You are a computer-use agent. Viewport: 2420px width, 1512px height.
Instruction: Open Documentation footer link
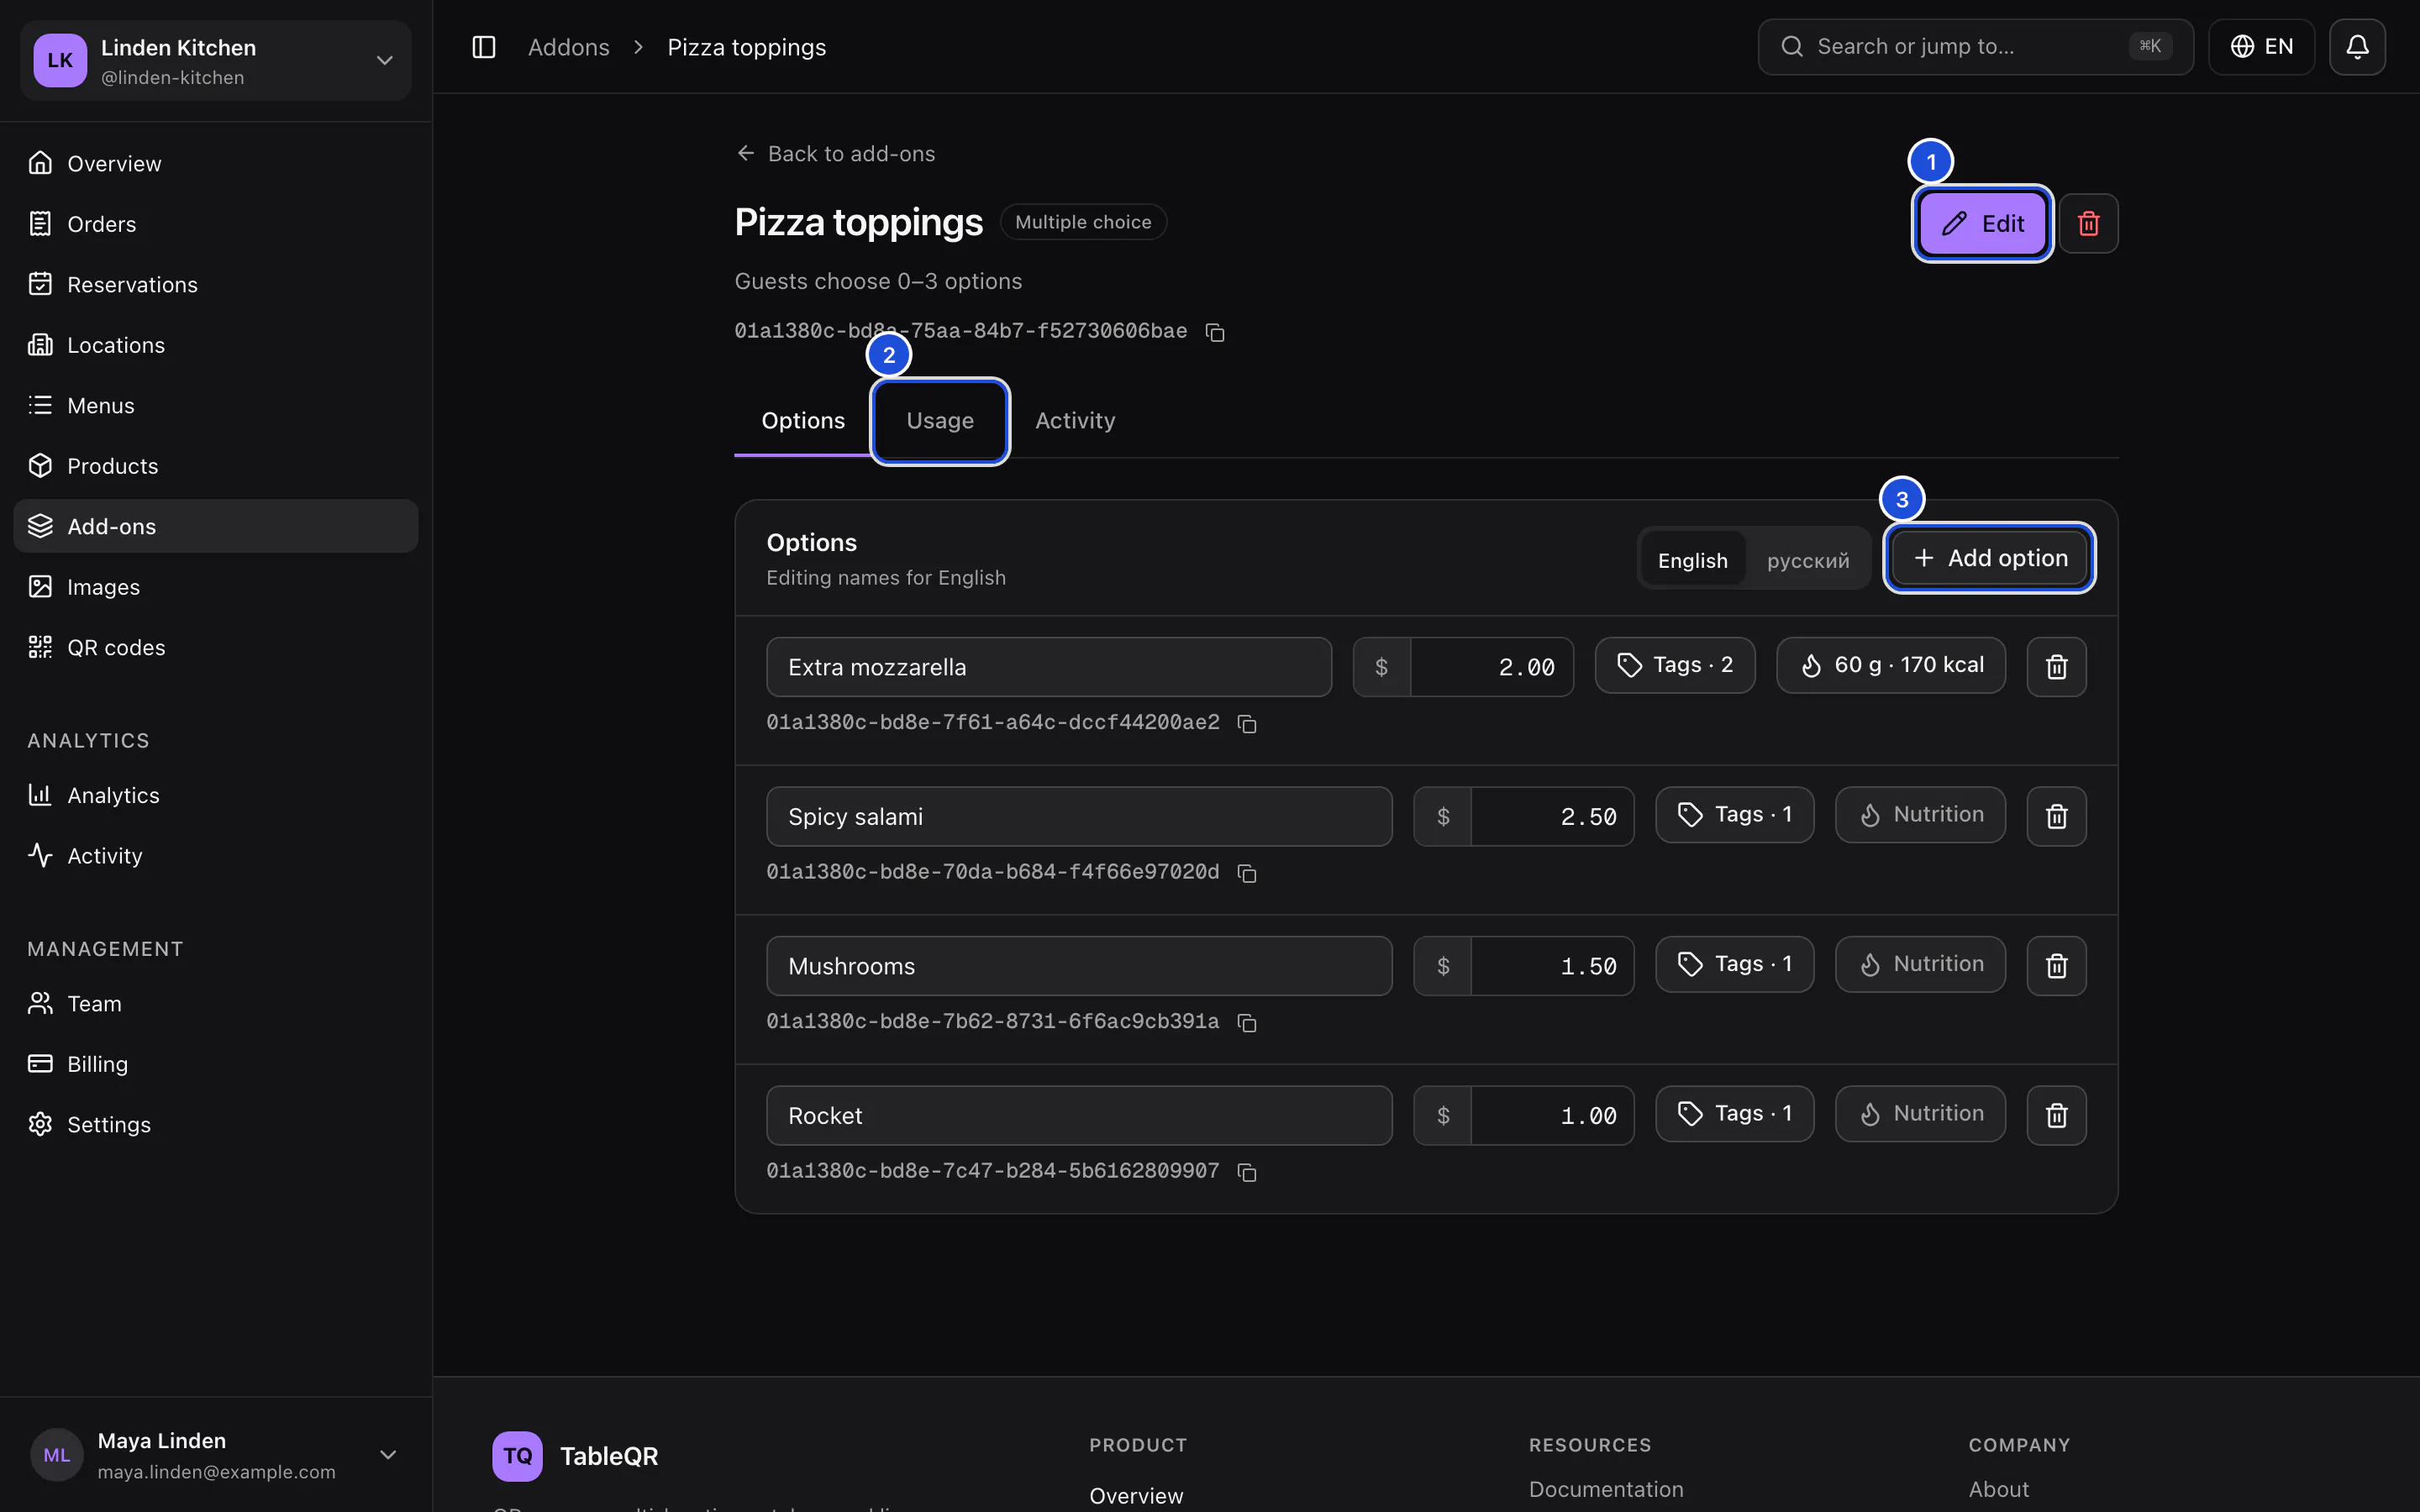[x=1606, y=1489]
